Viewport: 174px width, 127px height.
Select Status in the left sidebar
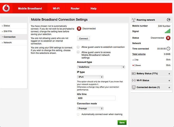click(14, 26)
